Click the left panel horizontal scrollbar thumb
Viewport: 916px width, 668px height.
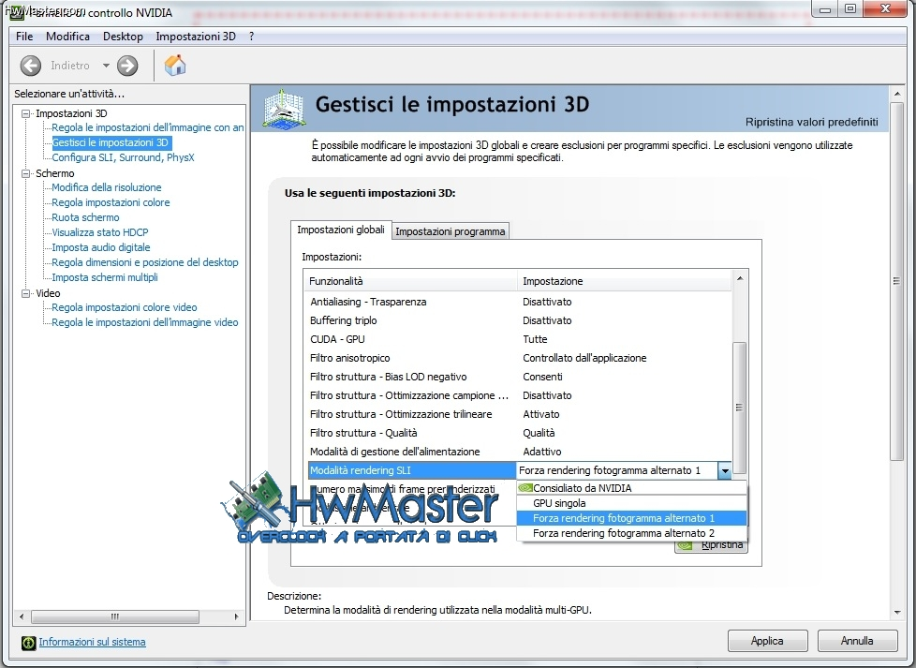tap(114, 616)
